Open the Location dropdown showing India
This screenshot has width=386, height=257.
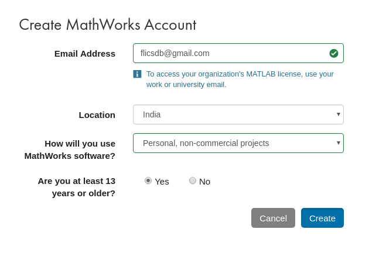click(x=238, y=114)
